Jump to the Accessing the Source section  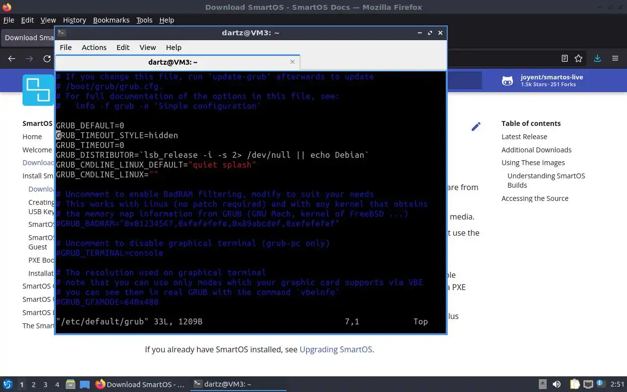[535, 198]
